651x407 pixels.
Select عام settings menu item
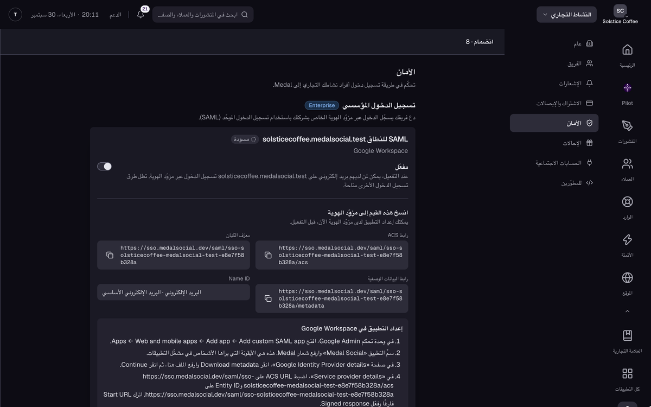[x=554, y=43]
